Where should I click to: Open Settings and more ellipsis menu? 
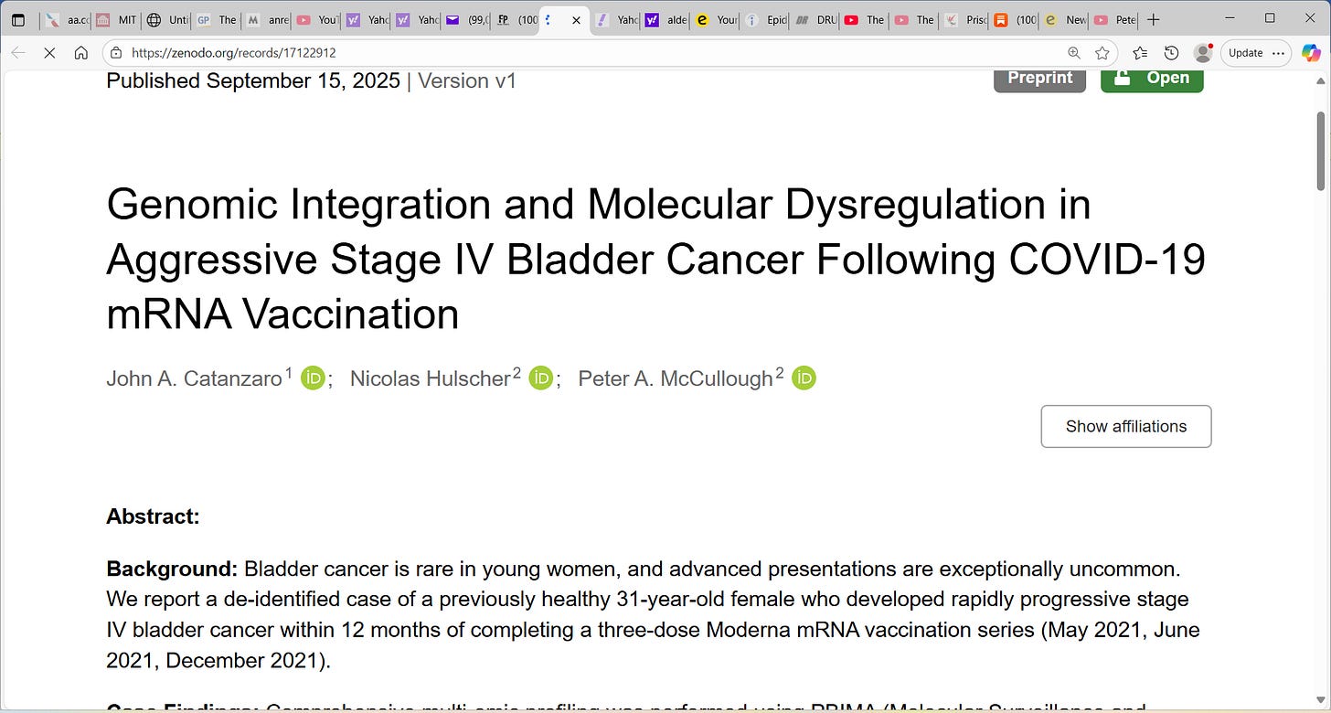[x=1278, y=53]
